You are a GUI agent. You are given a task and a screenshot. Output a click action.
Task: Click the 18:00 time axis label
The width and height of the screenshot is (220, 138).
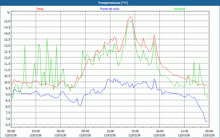point(159,131)
